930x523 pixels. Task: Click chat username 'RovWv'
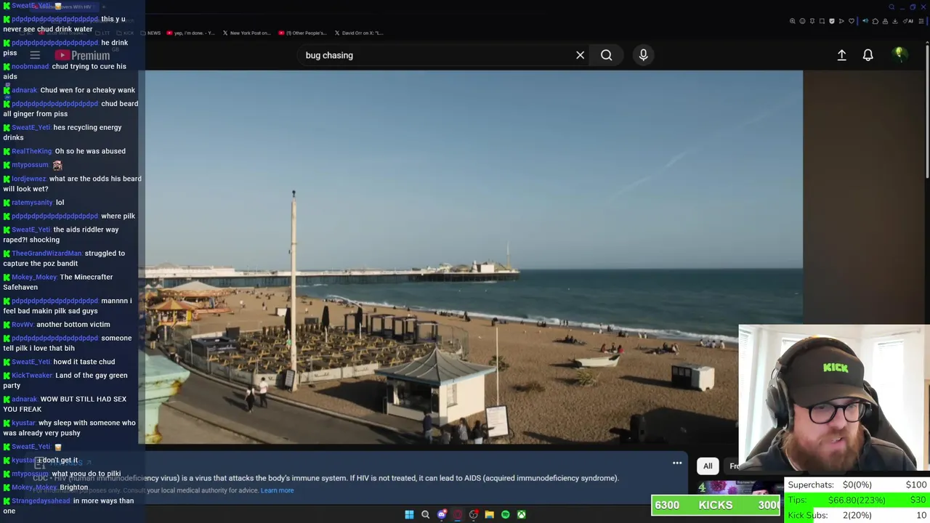coord(23,325)
